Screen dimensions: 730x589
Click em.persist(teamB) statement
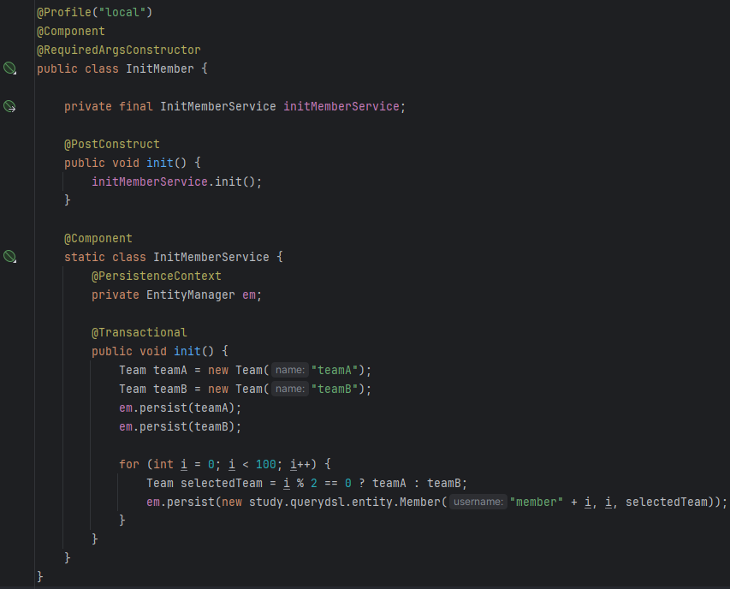[x=181, y=426]
